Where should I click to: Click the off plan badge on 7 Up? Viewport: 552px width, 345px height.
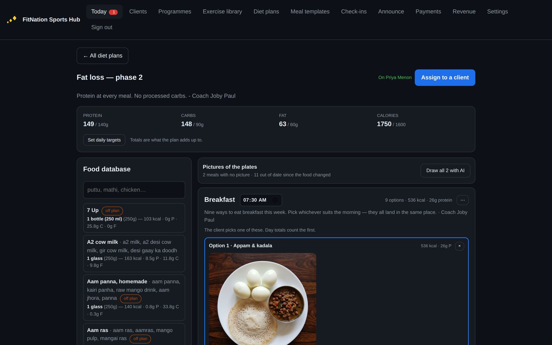click(x=112, y=211)
